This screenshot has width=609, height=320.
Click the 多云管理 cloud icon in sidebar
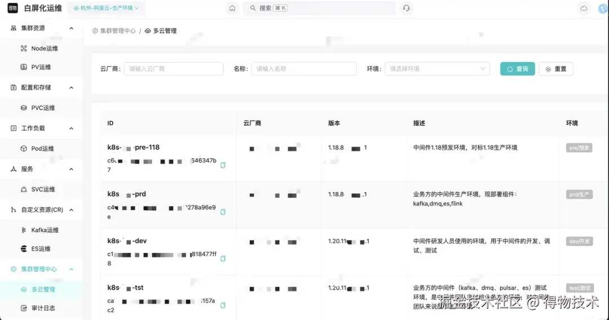click(x=24, y=290)
